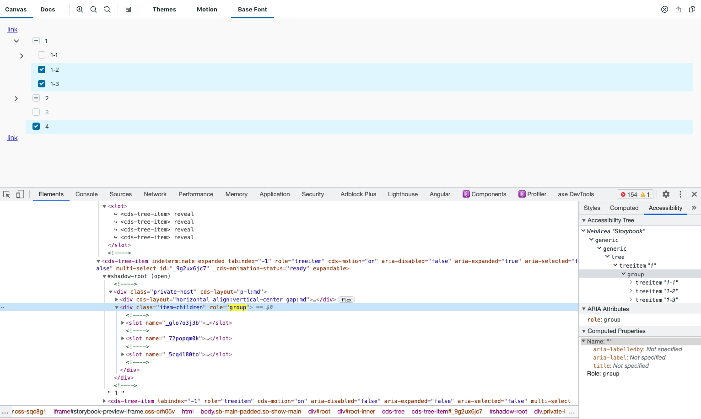Zoom out of the Storybook canvas
This screenshot has height=419, width=701.
coord(93,9)
